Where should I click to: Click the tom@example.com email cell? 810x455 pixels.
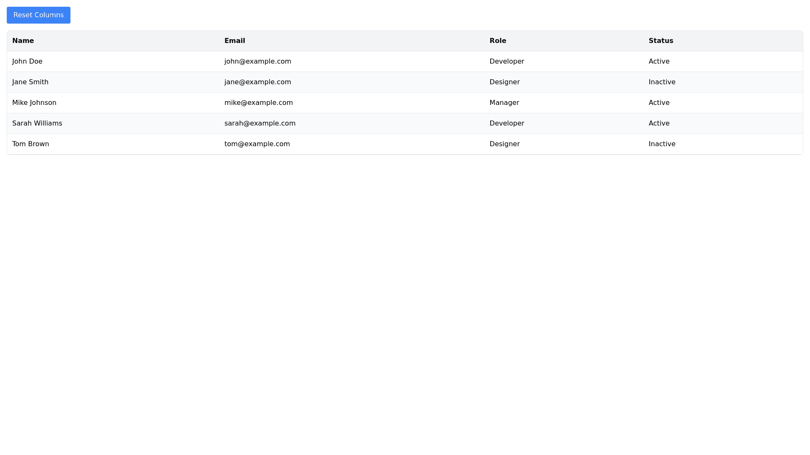point(257,144)
